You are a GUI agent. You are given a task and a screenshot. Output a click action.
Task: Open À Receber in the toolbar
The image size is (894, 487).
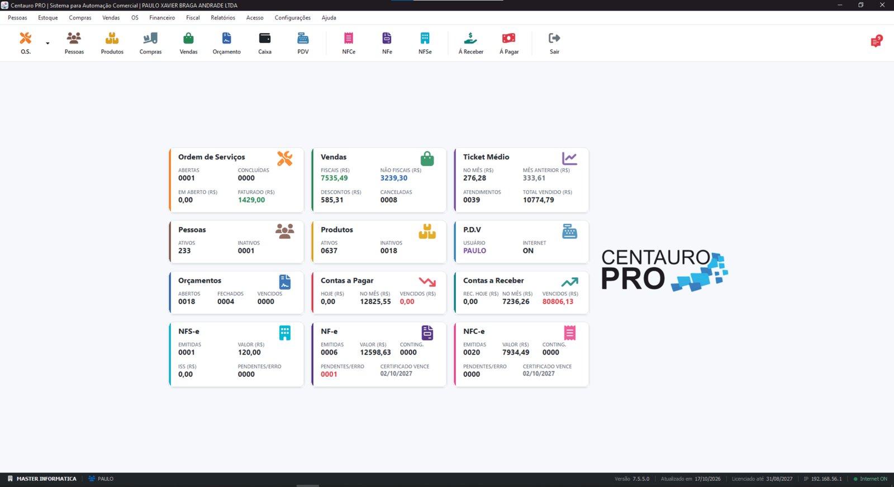(471, 43)
